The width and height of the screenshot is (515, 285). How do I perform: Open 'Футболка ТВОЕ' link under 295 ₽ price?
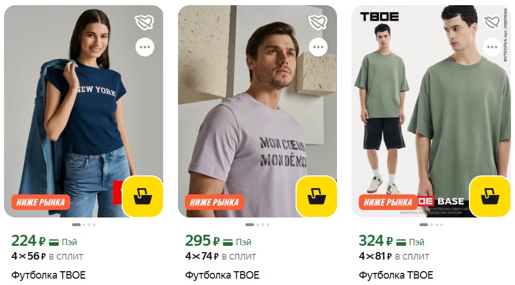coord(222,275)
